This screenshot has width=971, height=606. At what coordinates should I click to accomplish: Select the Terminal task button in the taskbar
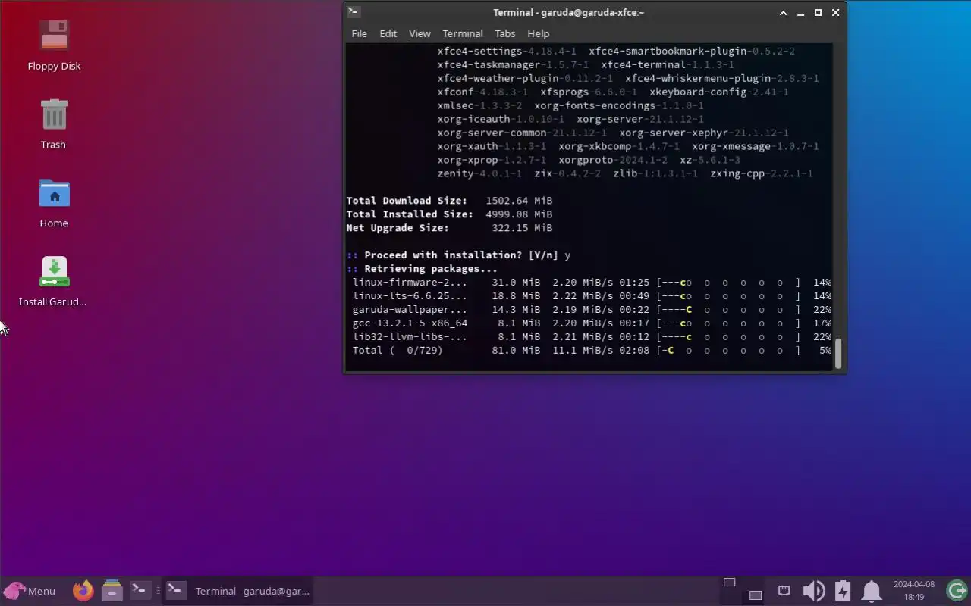pos(237,591)
